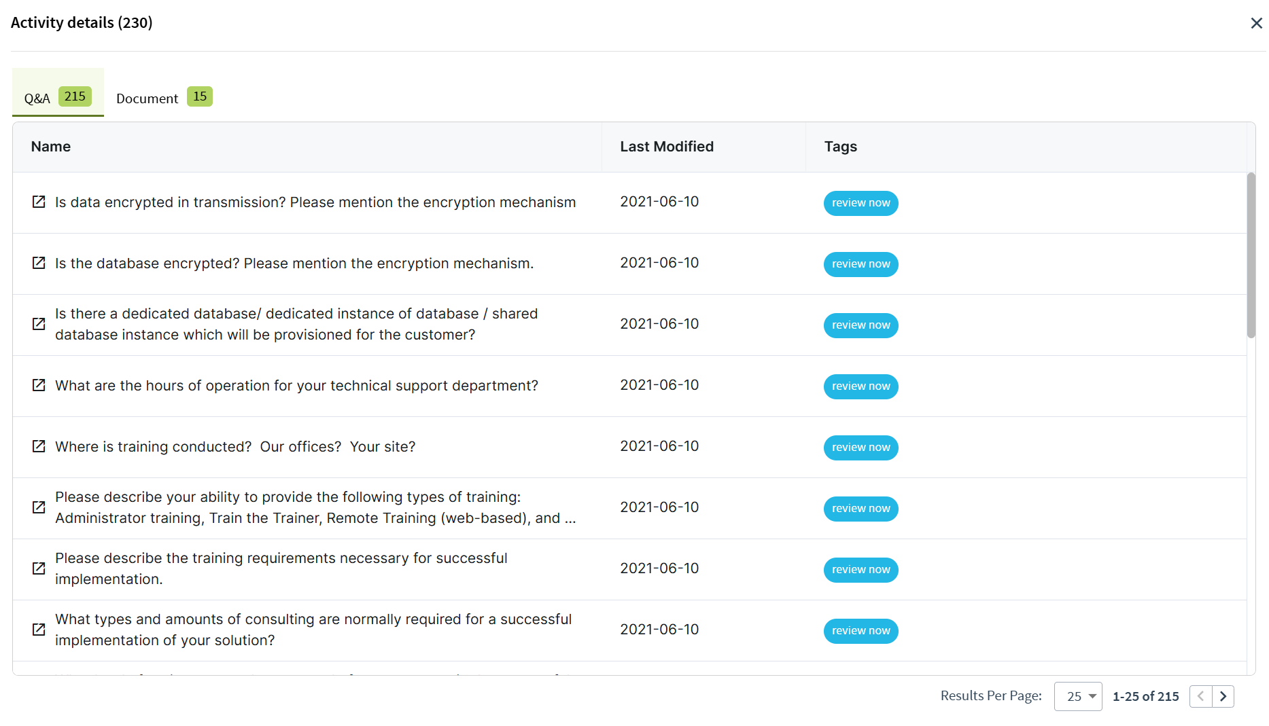
Task: Open question about types and amounts of consulting
Action: click(x=313, y=630)
